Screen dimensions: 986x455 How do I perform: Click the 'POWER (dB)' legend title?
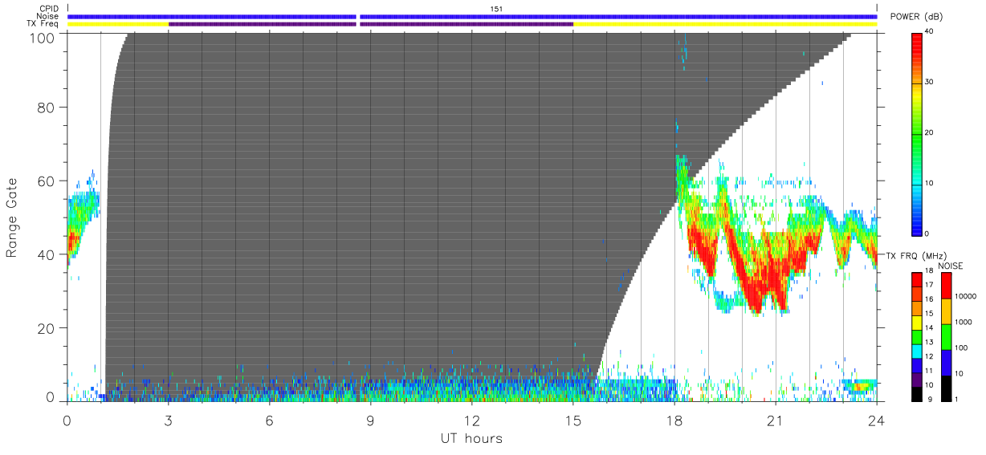point(917,17)
